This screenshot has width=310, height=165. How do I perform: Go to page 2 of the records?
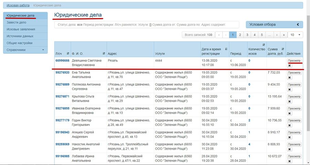coord(240,35)
